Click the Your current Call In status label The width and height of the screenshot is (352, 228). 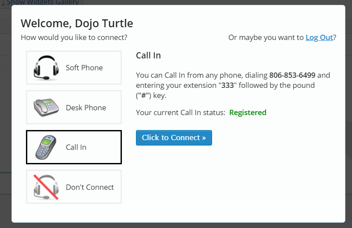click(x=180, y=112)
